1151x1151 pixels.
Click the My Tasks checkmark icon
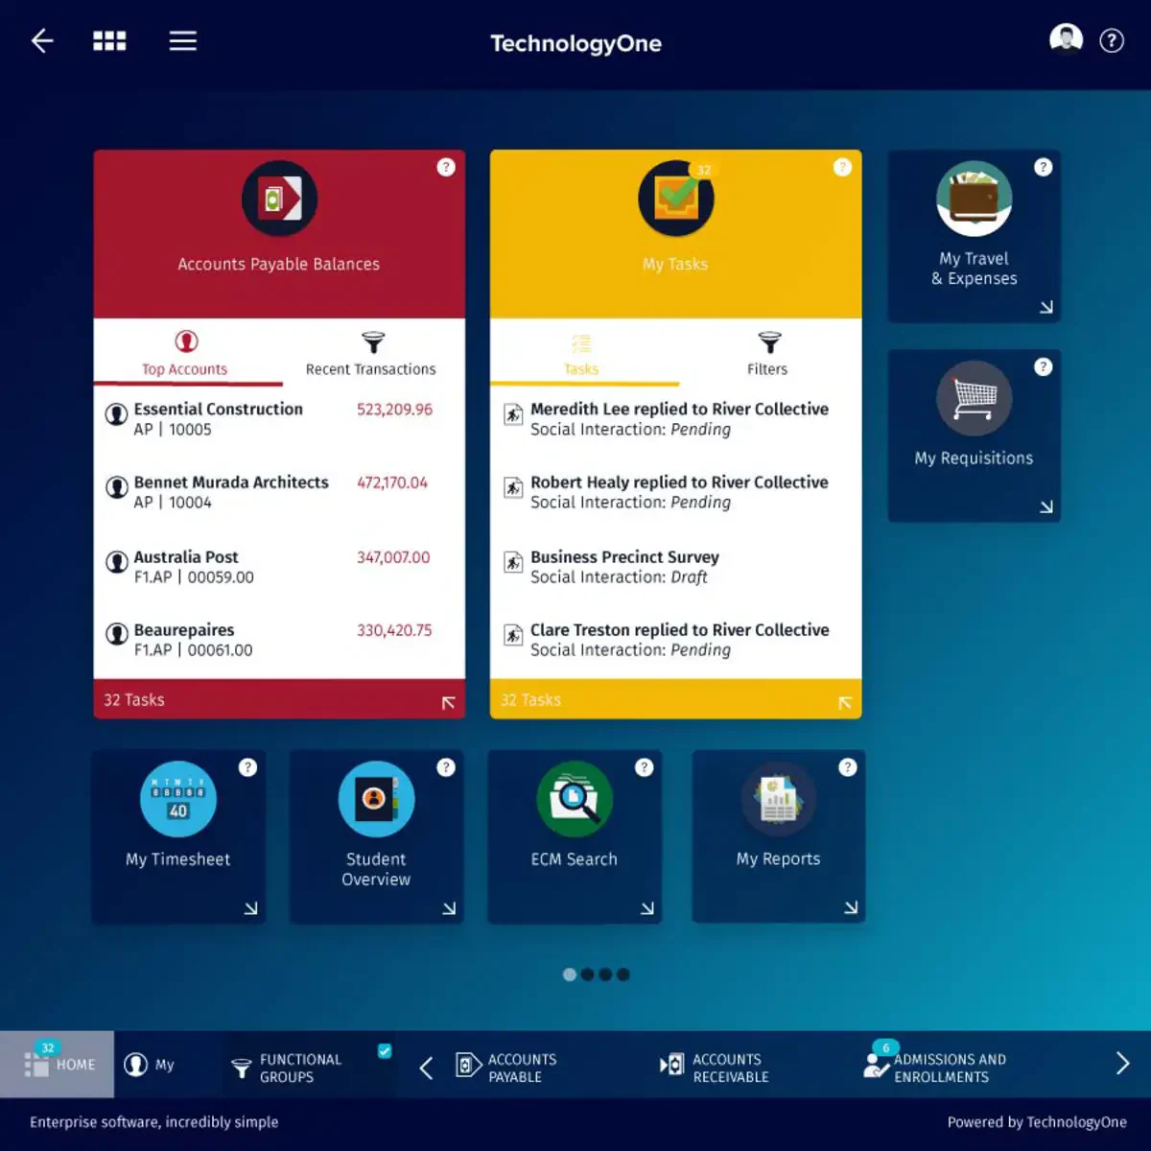tap(676, 199)
